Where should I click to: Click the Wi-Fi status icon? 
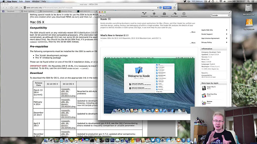coord(221,1)
